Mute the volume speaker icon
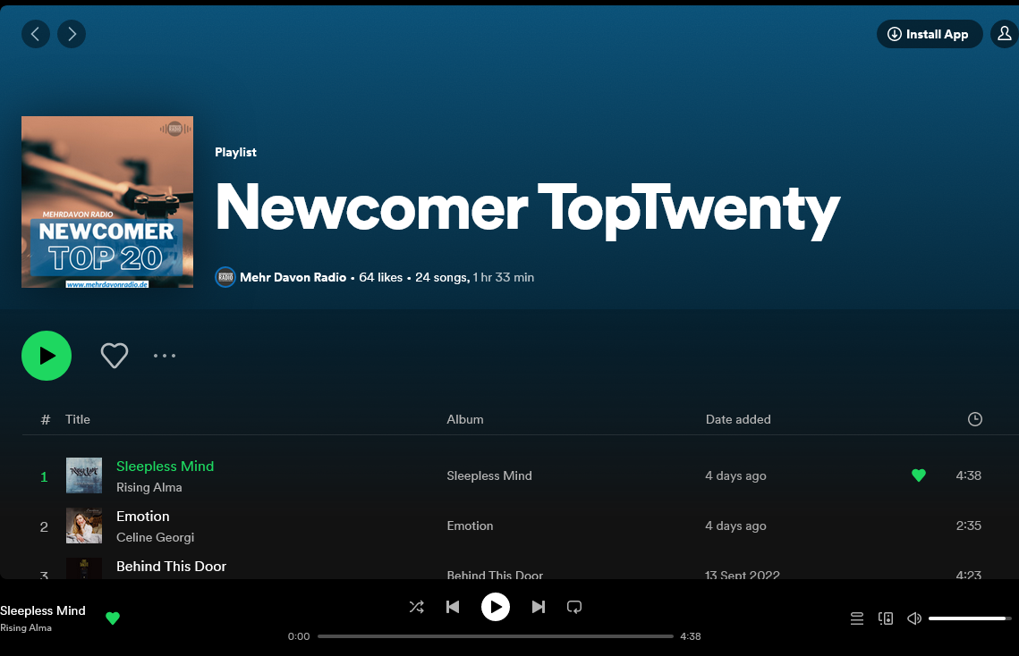 coord(913,618)
